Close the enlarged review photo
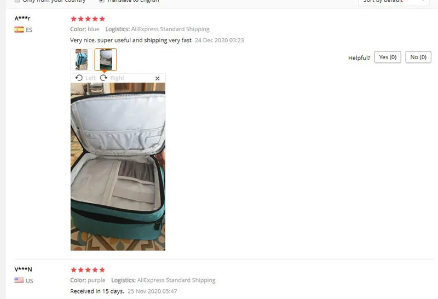The image size is (438, 299). [x=157, y=78]
